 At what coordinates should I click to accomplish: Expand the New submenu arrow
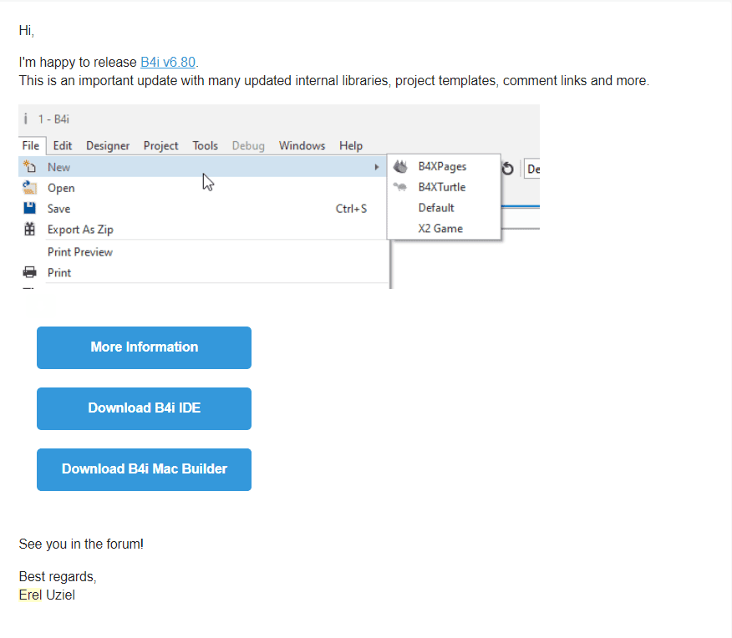click(377, 167)
